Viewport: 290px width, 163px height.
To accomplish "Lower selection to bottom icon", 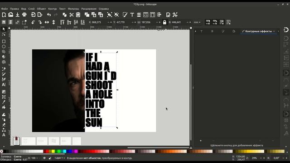I will coord(82,22).
